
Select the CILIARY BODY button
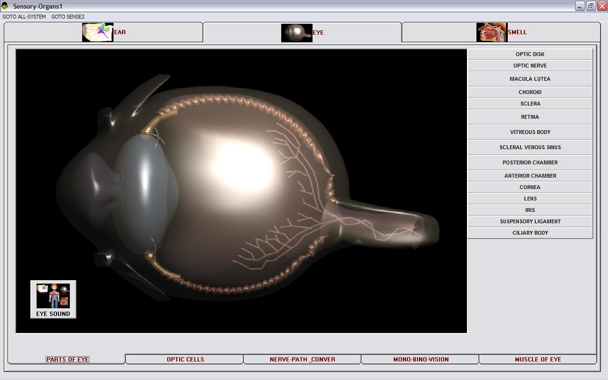coord(530,233)
